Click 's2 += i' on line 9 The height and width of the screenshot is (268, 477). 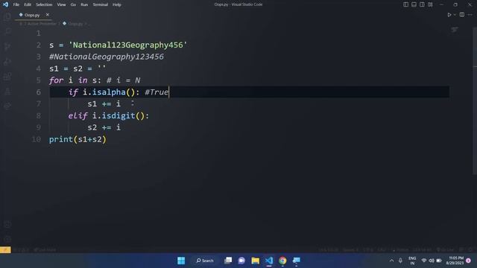pos(104,127)
